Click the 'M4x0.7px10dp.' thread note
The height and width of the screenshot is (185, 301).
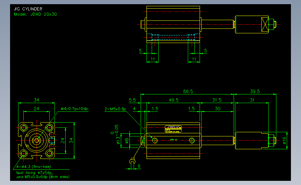click(x=75, y=109)
